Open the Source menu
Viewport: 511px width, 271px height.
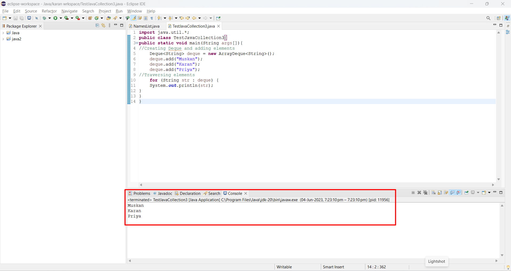click(31, 11)
